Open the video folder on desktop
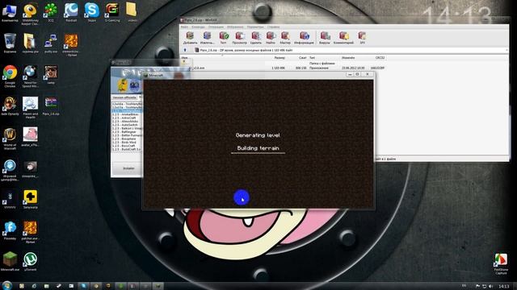This screenshot has width=517, height=290. click(x=132, y=13)
